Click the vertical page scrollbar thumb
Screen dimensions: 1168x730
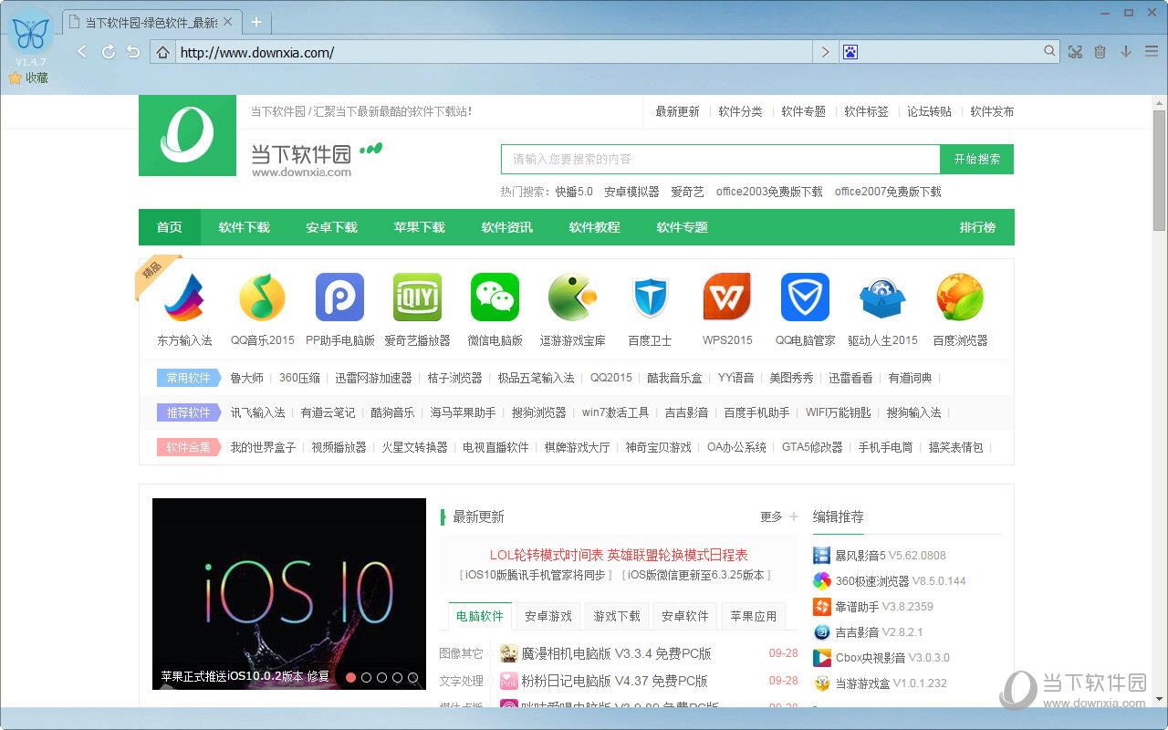[1160, 170]
